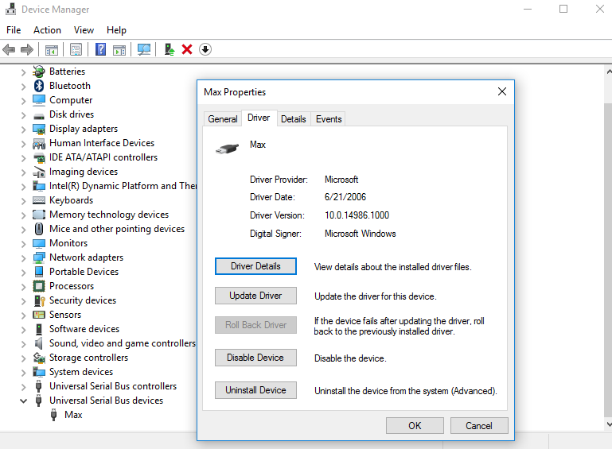Expand the Bluetooth tree node

pyautogui.click(x=23, y=87)
